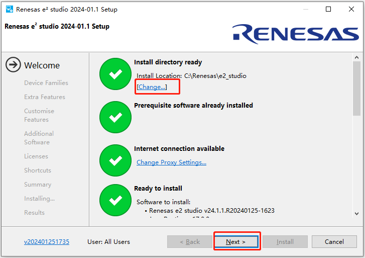Click green checkmark beside Prerequisite software
Image resolution: width=365 pixels, height=258 pixels.
115,117
